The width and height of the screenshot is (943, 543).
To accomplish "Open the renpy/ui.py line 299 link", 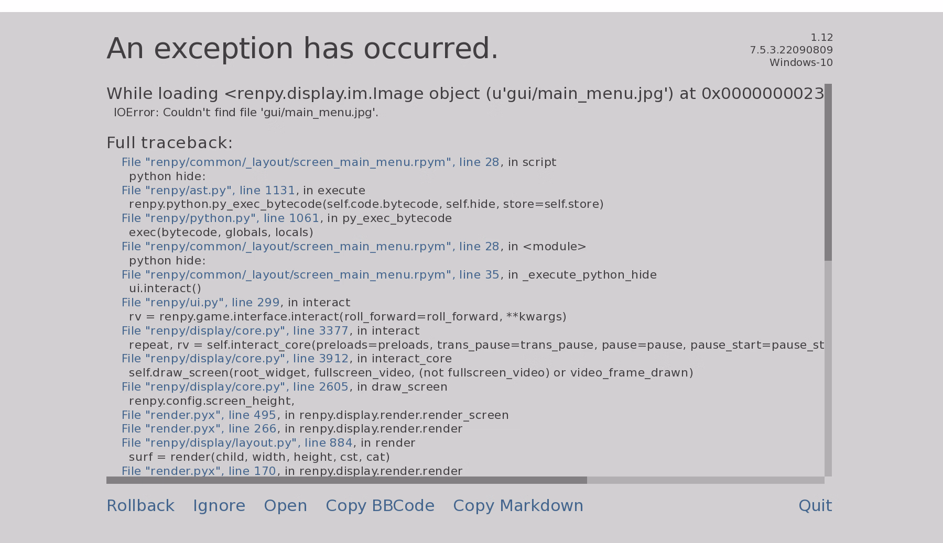I will coord(201,303).
